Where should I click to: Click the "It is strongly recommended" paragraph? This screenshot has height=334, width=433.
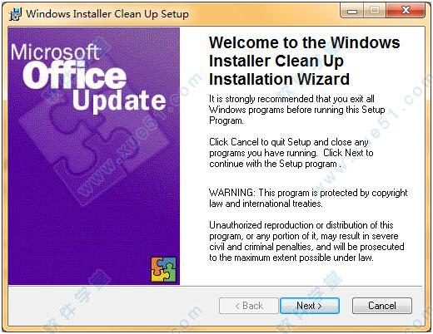point(297,110)
